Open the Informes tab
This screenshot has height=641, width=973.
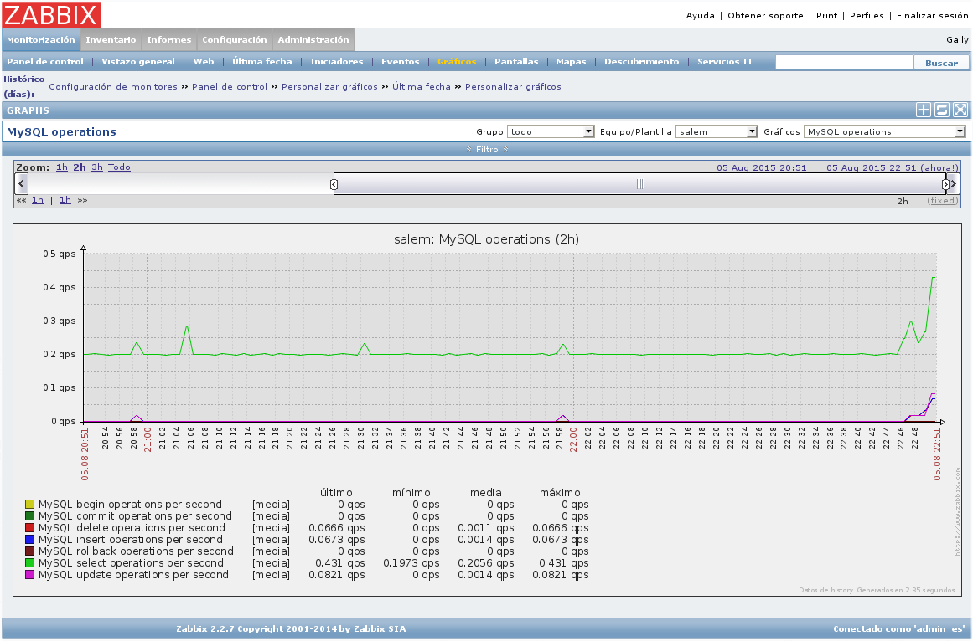[168, 39]
